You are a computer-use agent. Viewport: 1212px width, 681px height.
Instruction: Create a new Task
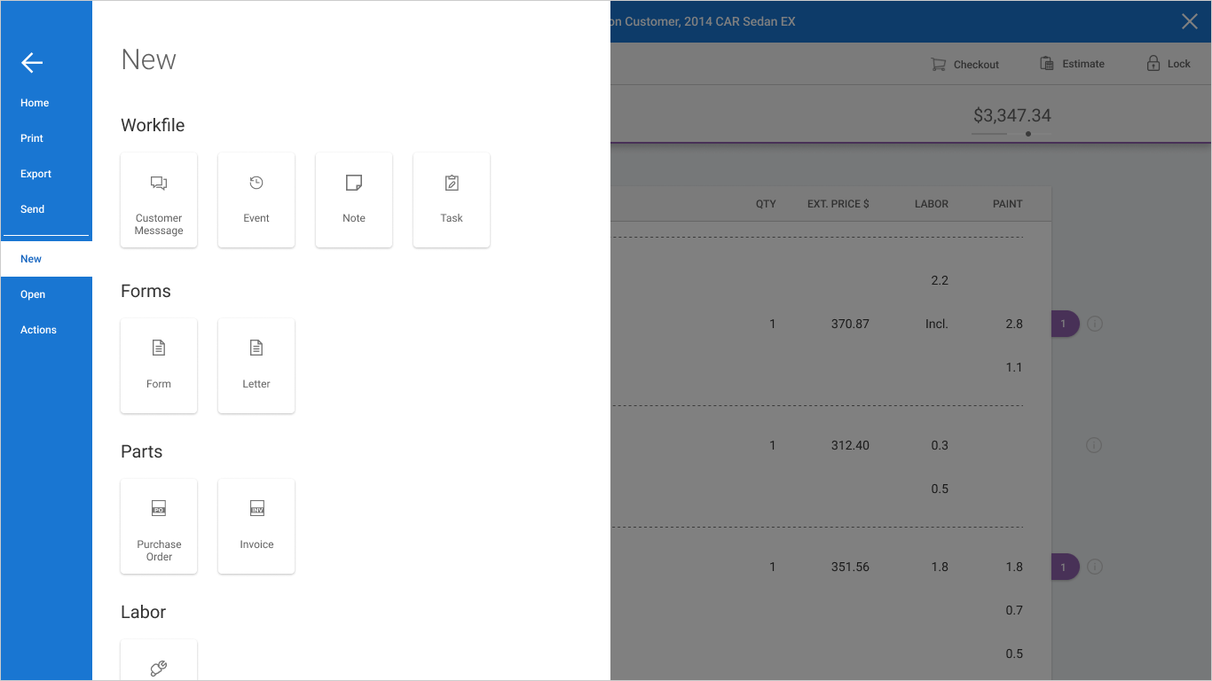[x=452, y=200]
